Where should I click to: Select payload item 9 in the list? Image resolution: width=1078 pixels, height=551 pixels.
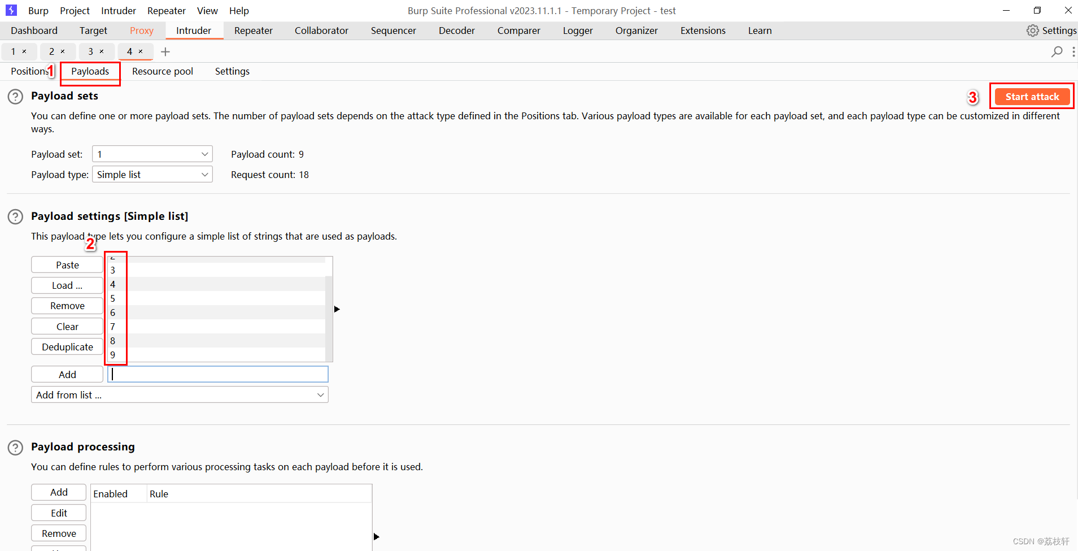pos(216,355)
